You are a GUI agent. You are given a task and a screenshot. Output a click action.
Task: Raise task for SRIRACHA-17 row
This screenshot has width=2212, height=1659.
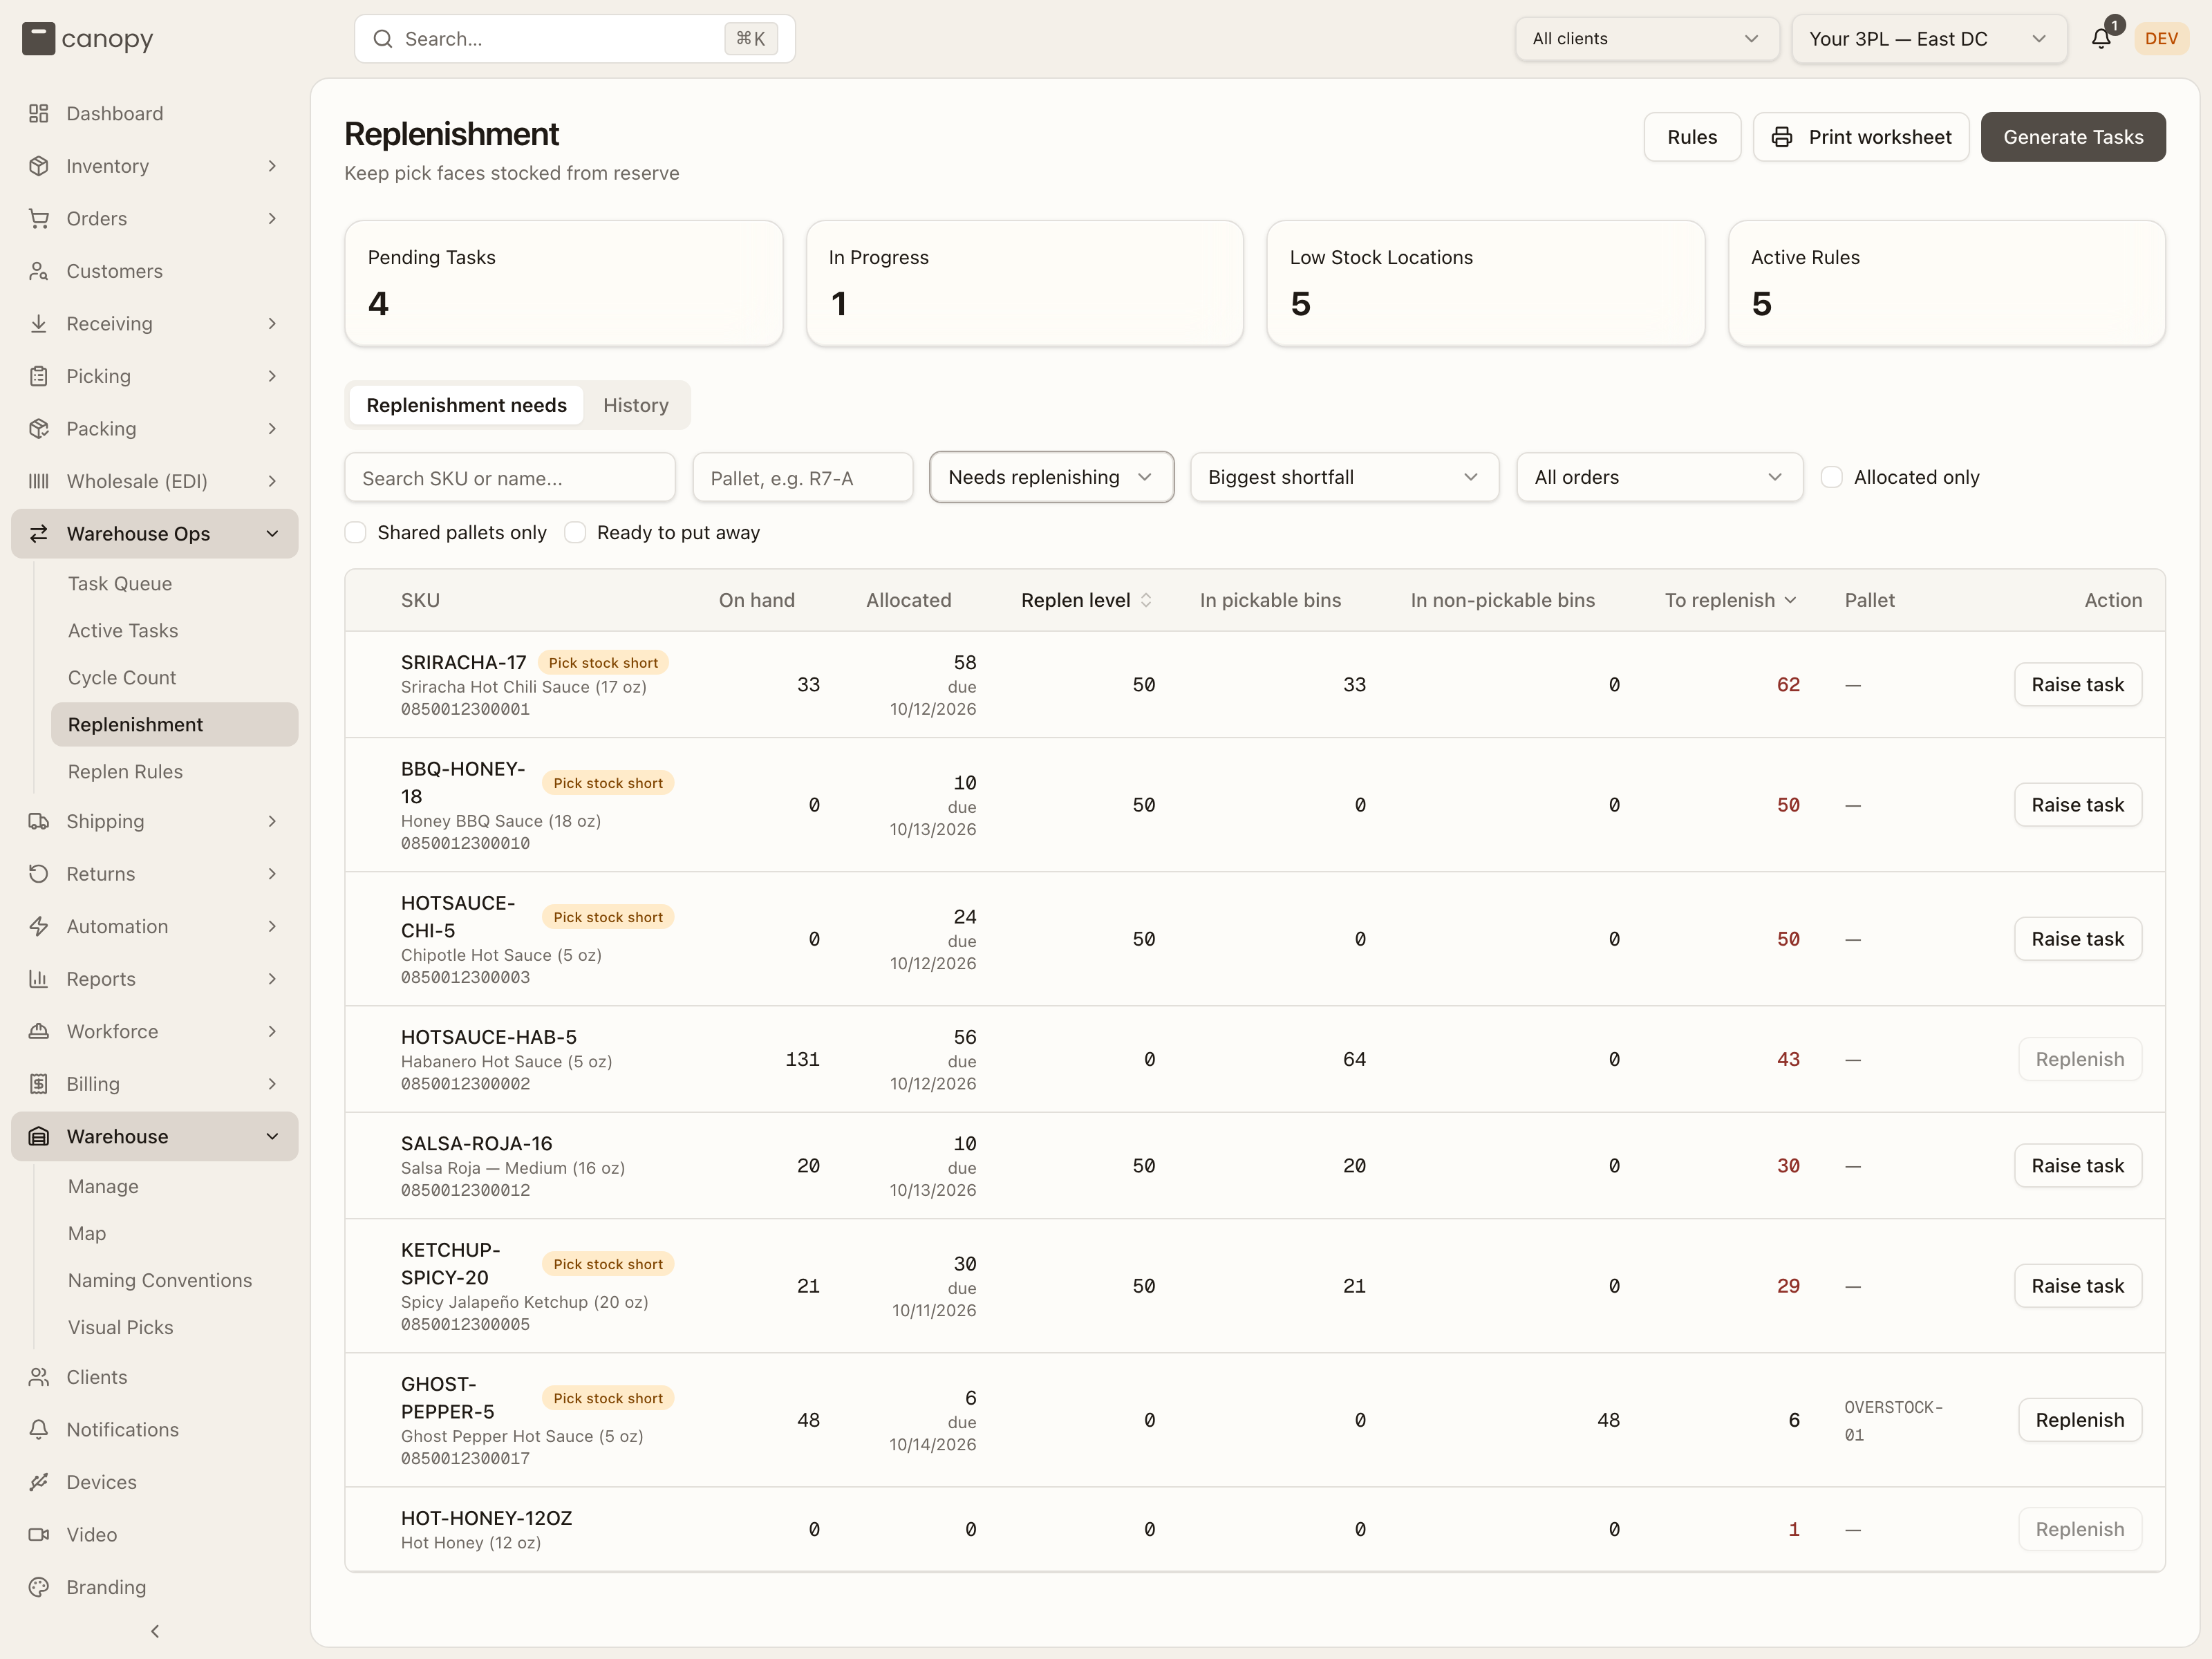2077,685
